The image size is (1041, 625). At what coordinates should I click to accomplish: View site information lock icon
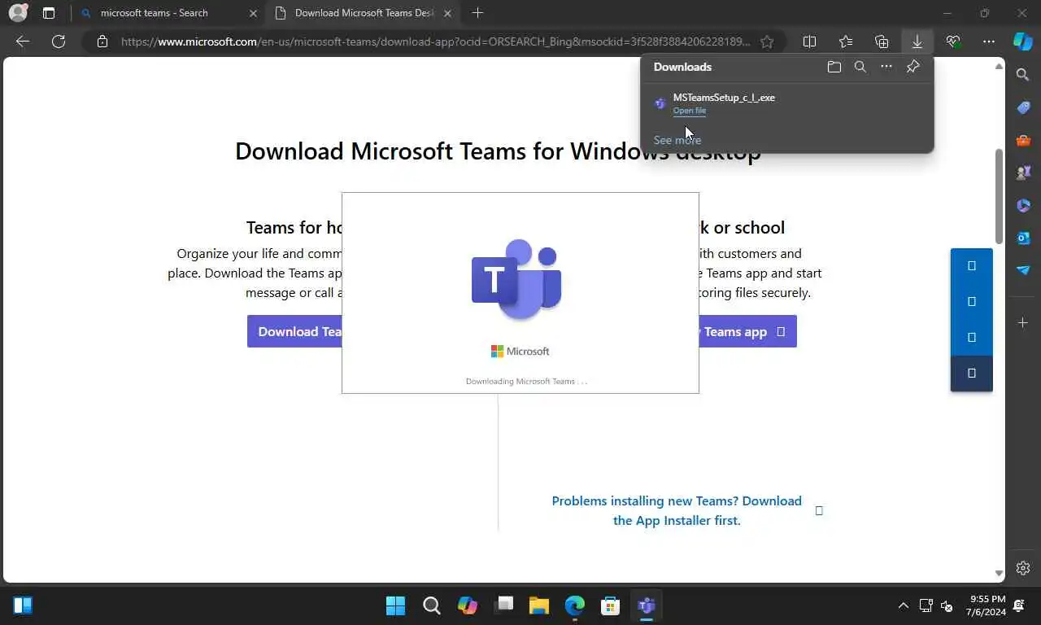pos(102,42)
